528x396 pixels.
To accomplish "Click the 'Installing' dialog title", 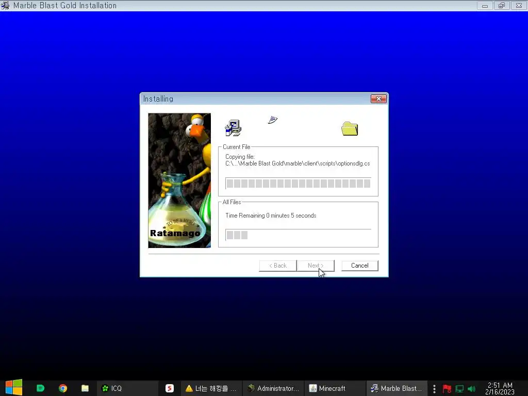I will (158, 98).
